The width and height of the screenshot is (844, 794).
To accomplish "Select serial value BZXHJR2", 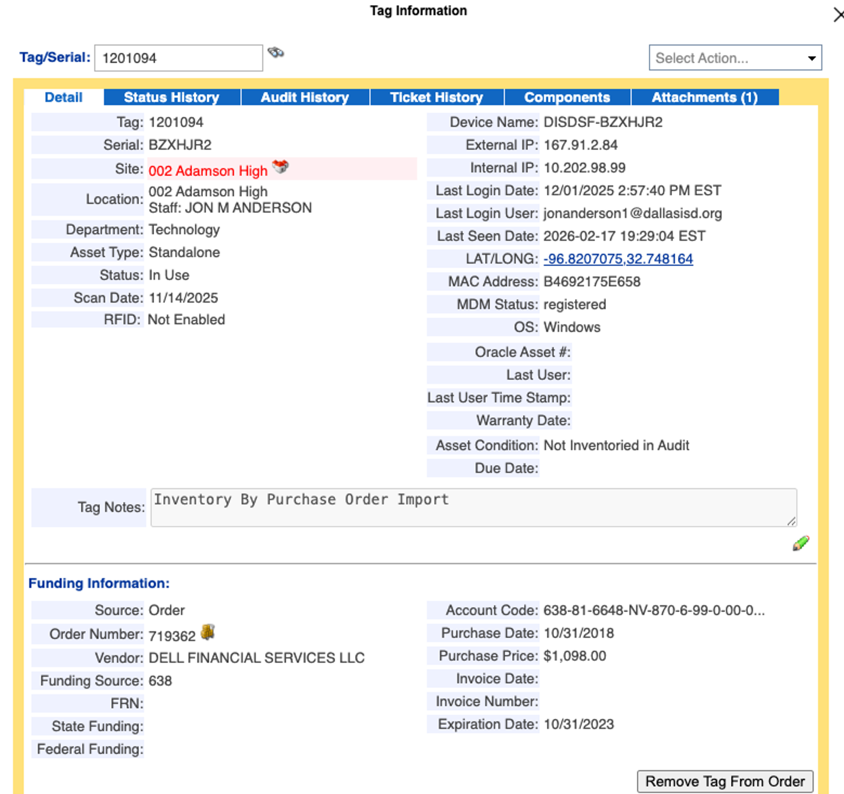I will (180, 145).
